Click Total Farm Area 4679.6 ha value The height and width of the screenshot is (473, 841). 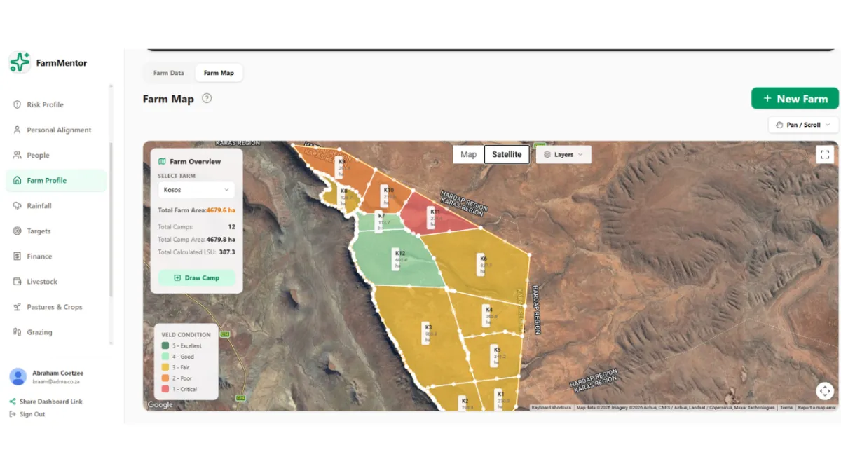click(x=220, y=210)
